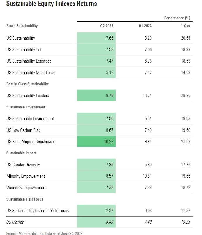Select the Sustainable Impact section heading
This screenshot has height=235, width=202.
[x=21, y=153]
